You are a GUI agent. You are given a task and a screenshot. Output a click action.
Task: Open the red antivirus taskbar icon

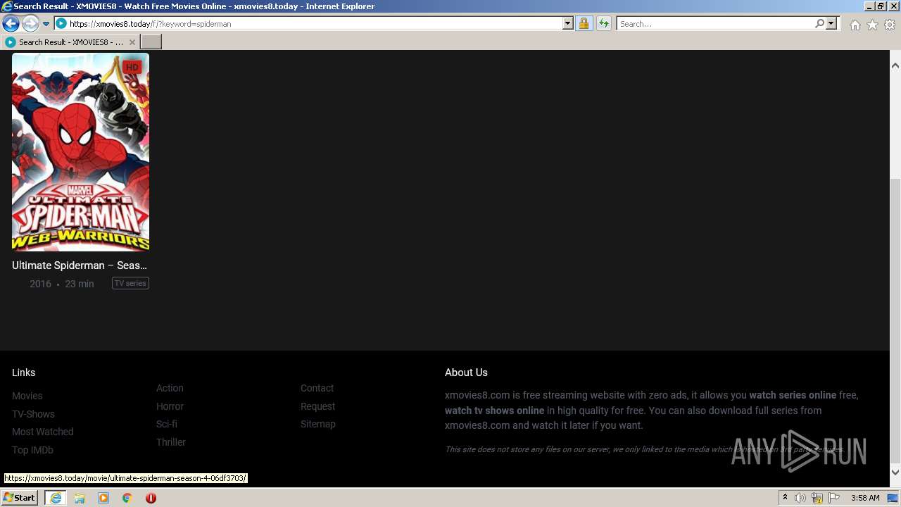151,498
